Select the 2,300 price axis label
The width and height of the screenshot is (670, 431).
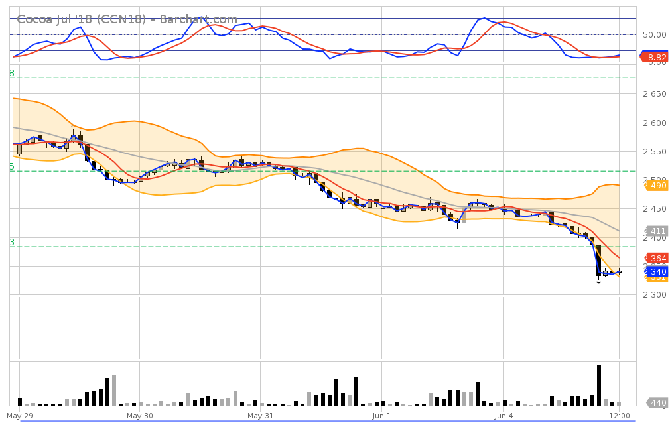[654, 294]
